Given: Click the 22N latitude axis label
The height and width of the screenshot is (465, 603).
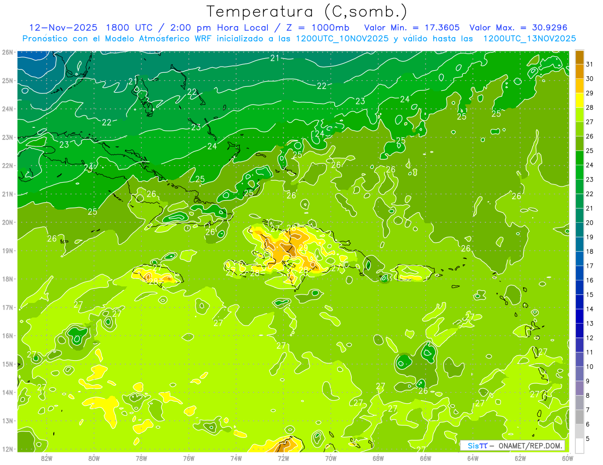Looking at the screenshot, I should [8, 166].
